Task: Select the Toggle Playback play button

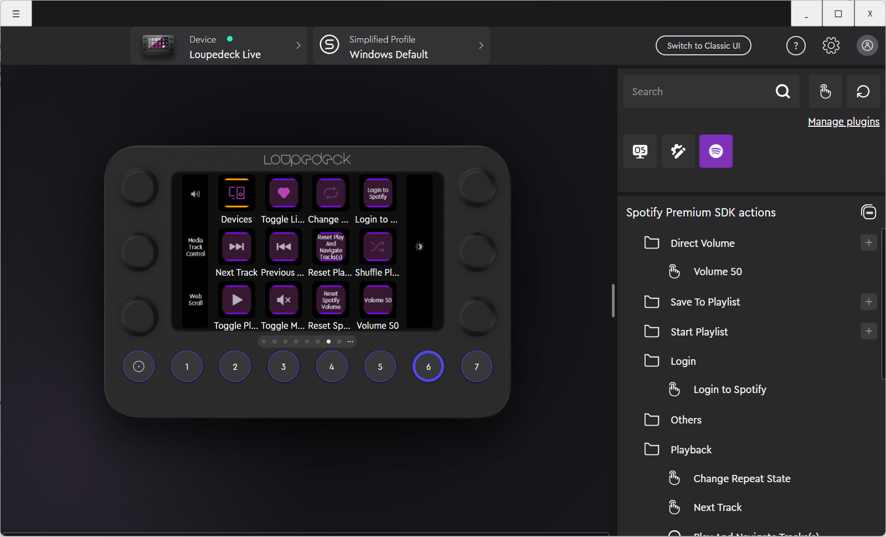Action: click(236, 300)
